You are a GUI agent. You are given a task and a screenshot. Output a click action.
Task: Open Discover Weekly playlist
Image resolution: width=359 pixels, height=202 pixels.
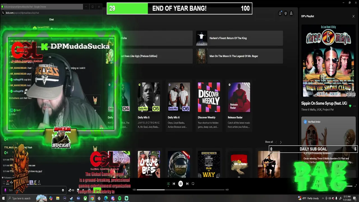click(209, 106)
